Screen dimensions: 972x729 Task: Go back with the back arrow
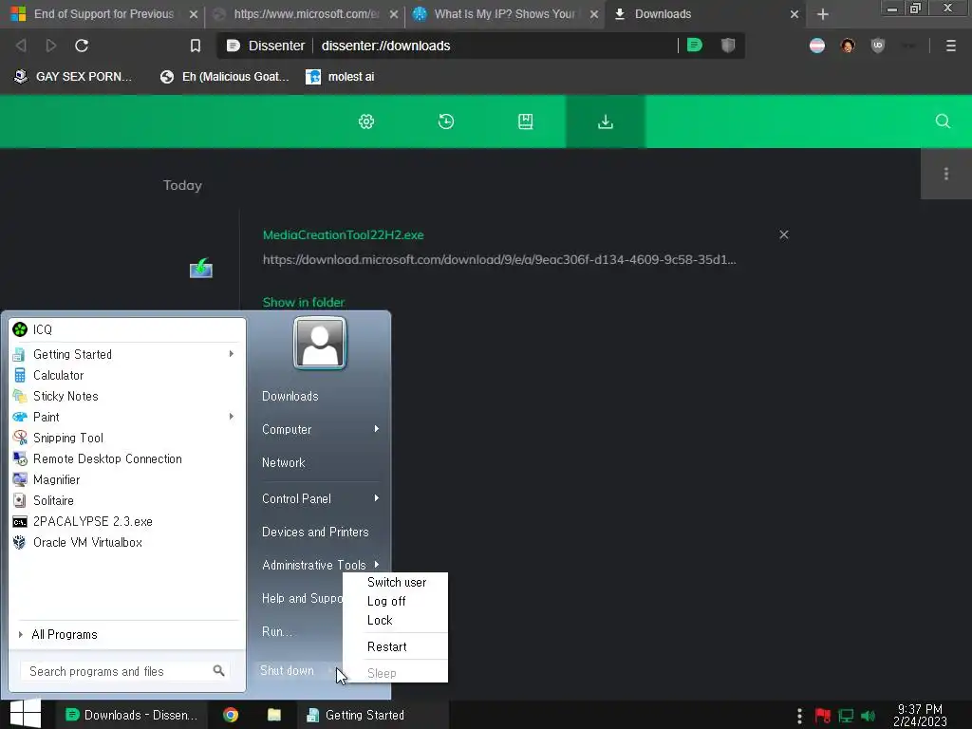[x=21, y=46]
